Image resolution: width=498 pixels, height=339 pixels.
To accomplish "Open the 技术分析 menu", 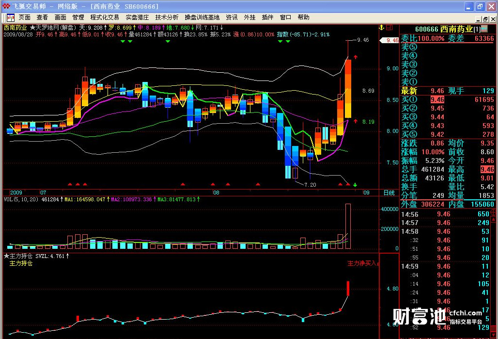I will [167, 17].
